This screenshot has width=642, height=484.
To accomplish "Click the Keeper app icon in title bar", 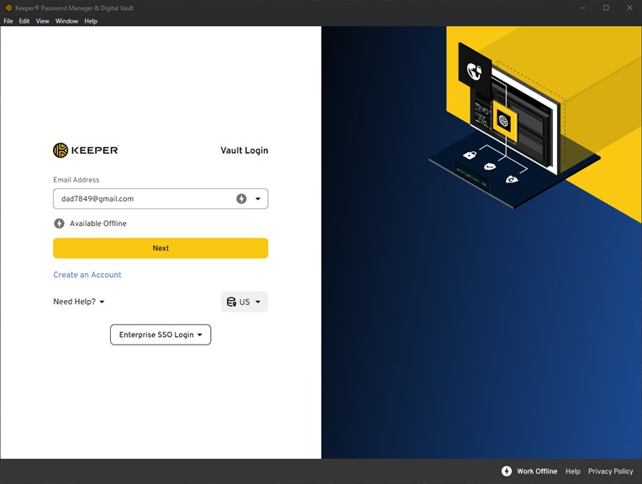I will click(x=8, y=8).
